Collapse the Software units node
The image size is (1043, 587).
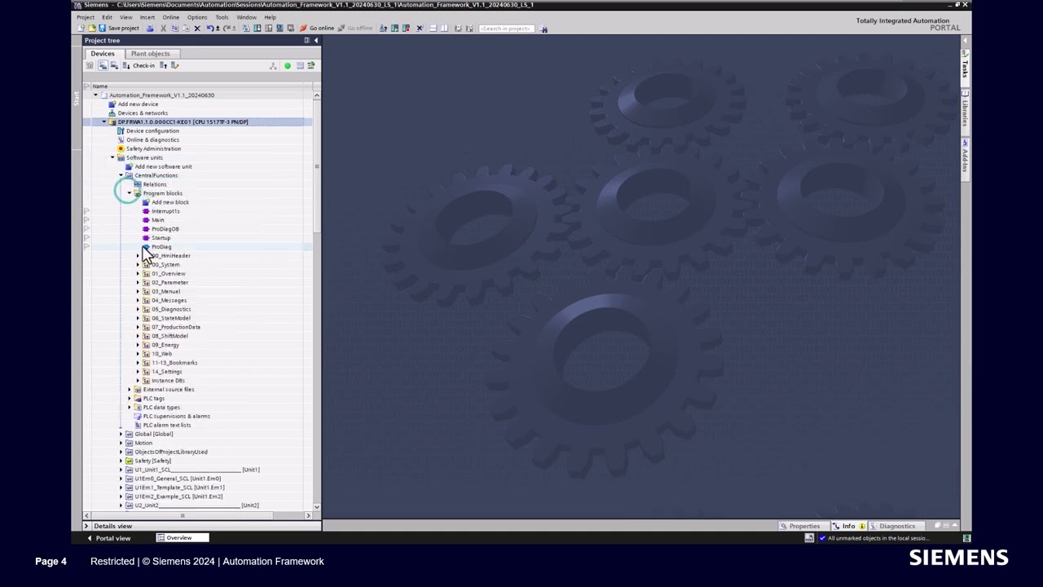pos(112,158)
